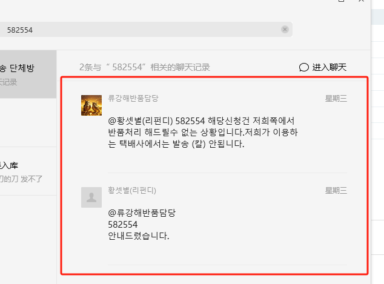Click the 相关的聊天记录 result count header

(145, 67)
